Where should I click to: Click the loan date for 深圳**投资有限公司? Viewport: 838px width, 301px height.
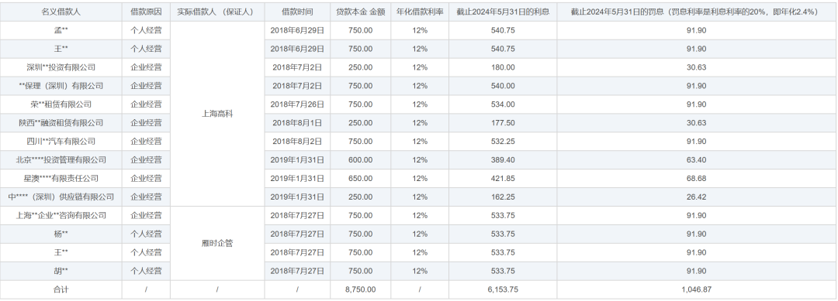pyautogui.click(x=297, y=67)
